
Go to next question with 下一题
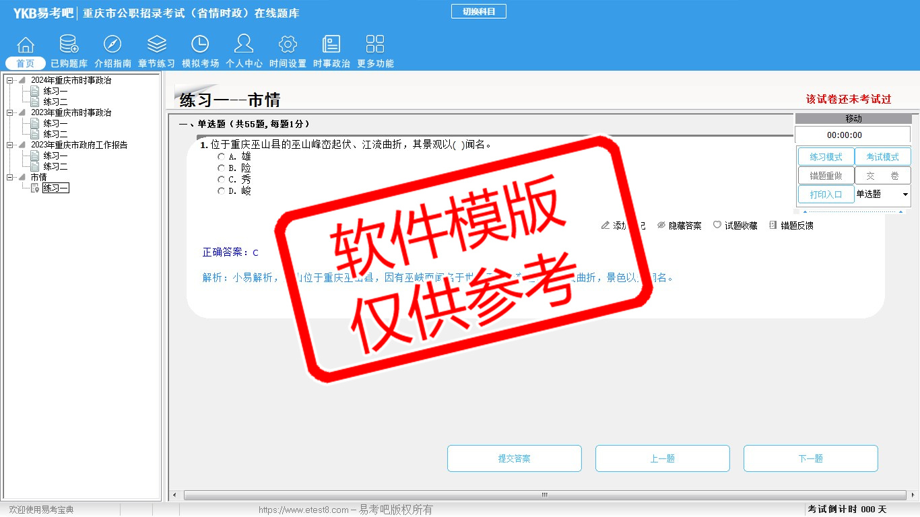(x=810, y=458)
